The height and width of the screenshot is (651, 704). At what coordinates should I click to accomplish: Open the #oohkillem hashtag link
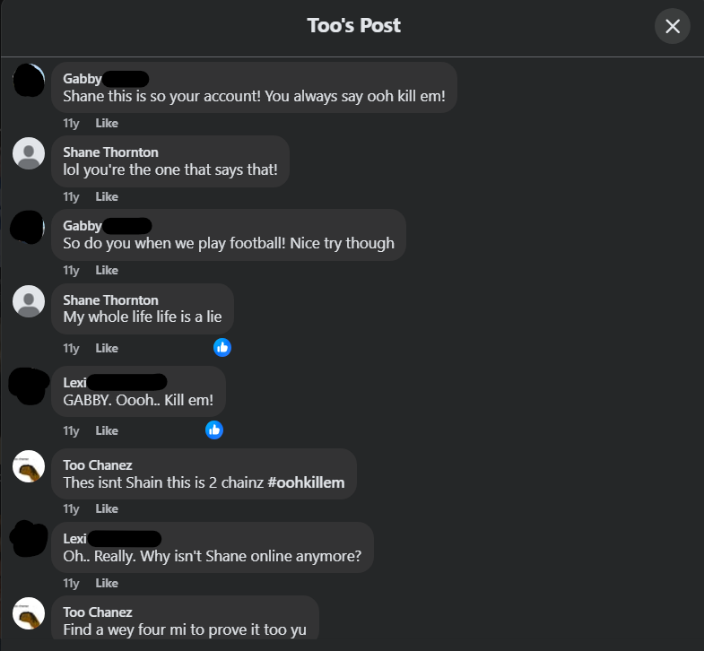coord(306,482)
